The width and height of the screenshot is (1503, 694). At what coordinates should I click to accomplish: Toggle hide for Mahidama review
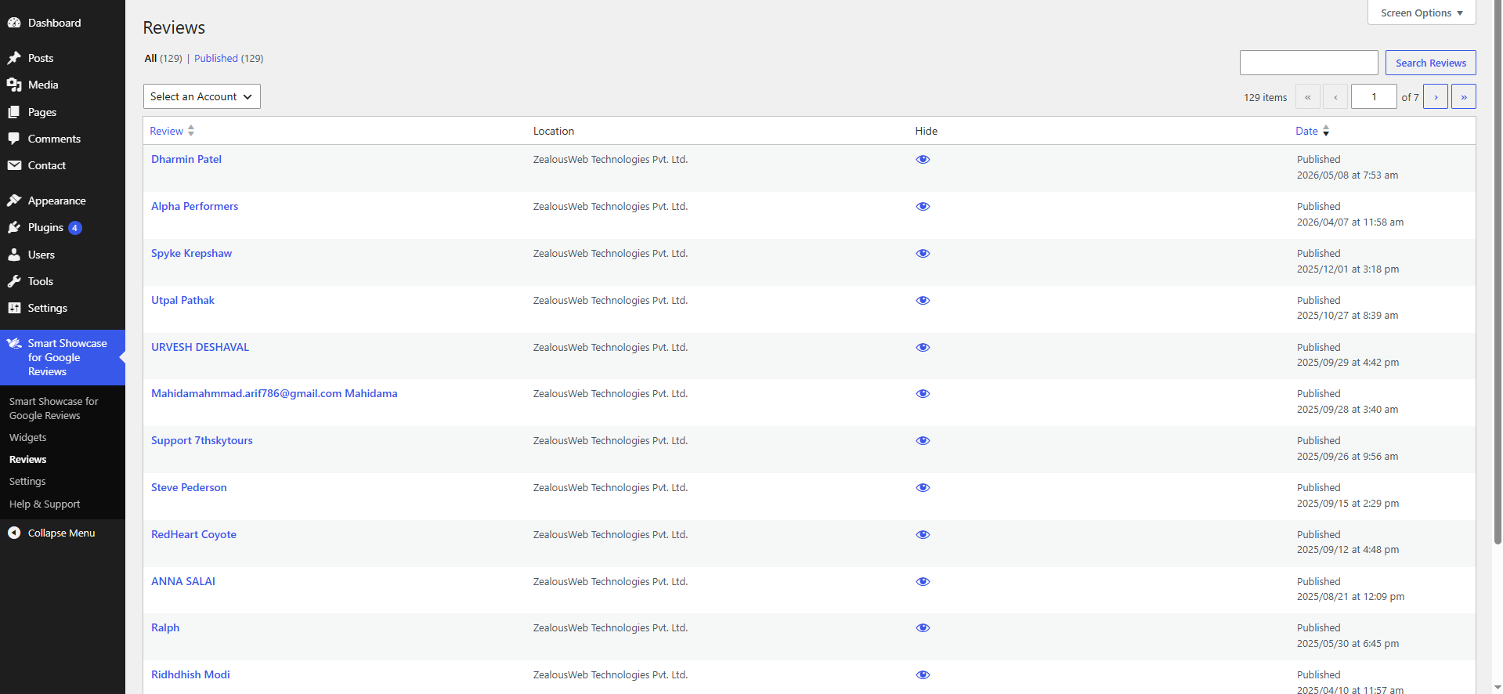pyautogui.click(x=923, y=393)
